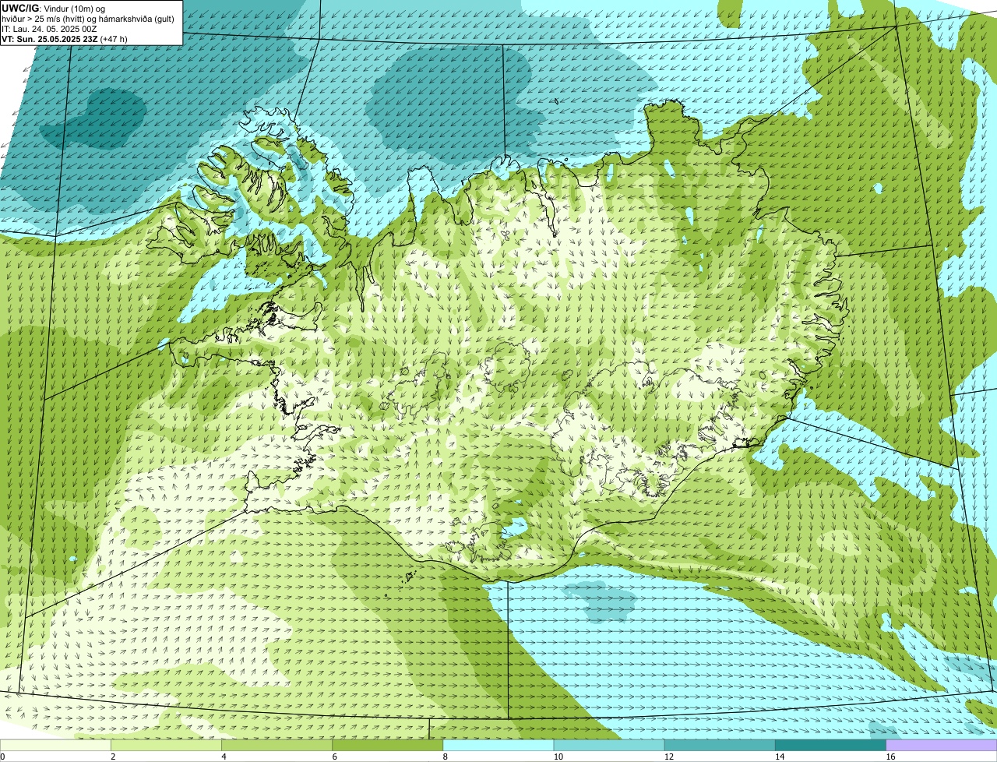Select the 'IT: Lau. 24. 05. 2025 00Z' line

[49, 29]
